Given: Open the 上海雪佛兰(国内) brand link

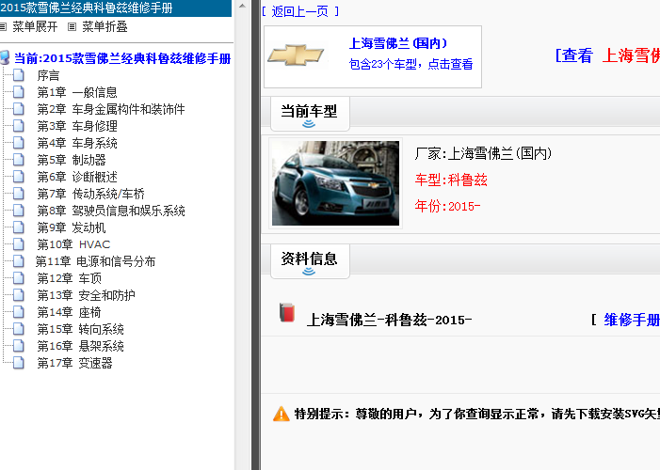Looking at the screenshot, I should tap(397, 43).
